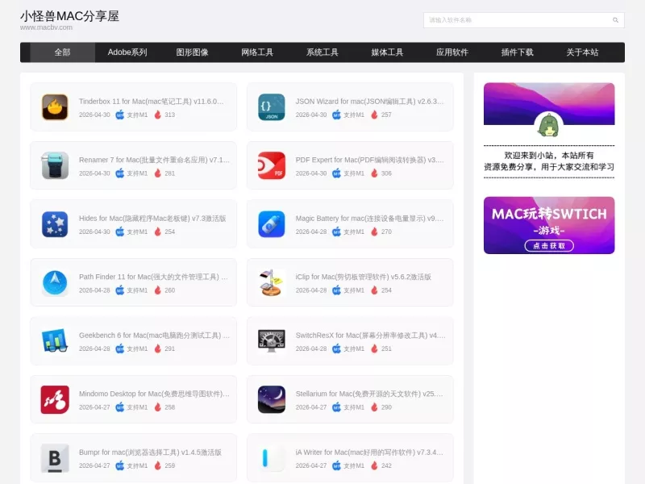Click the search magnifier icon
Viewport: 645px width, 484px height.
615,19
